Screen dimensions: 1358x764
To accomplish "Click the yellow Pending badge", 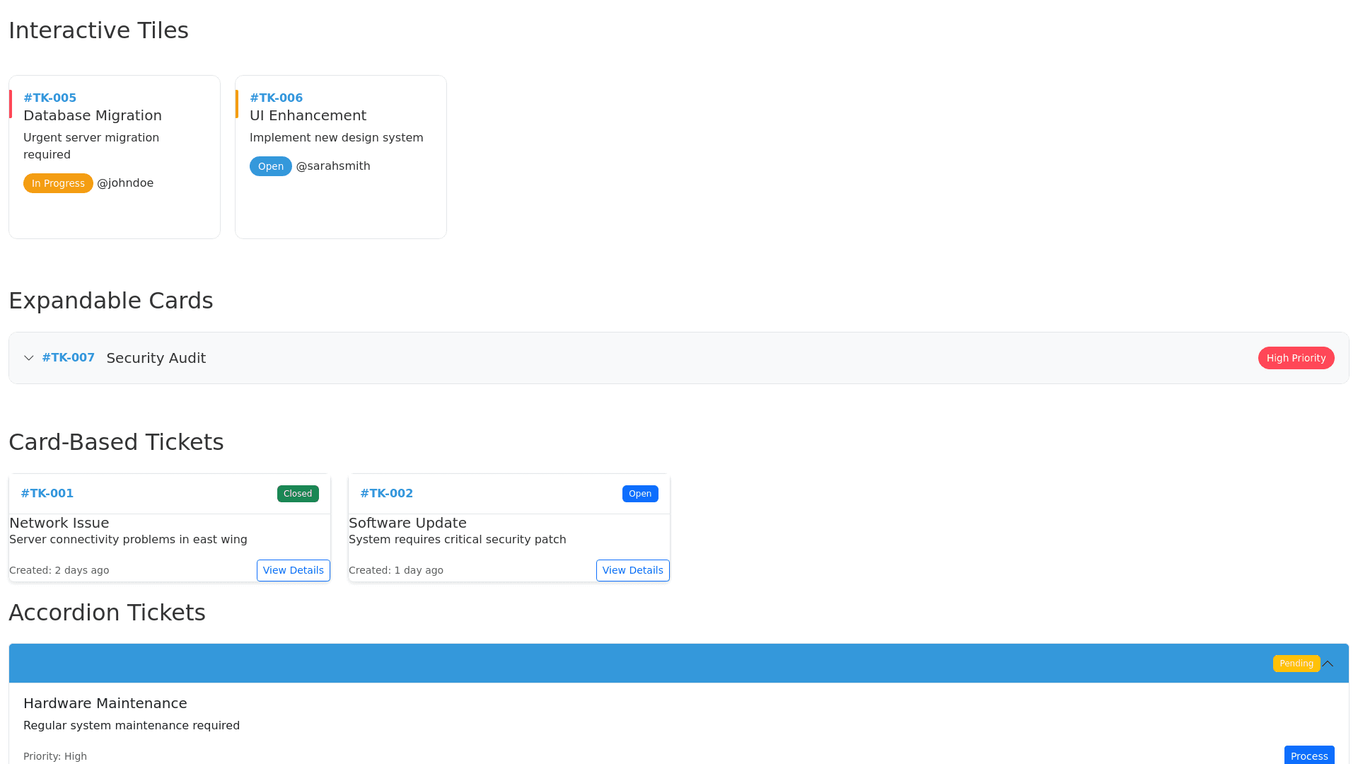I will pyautogui.click(x=1296, y=664).
